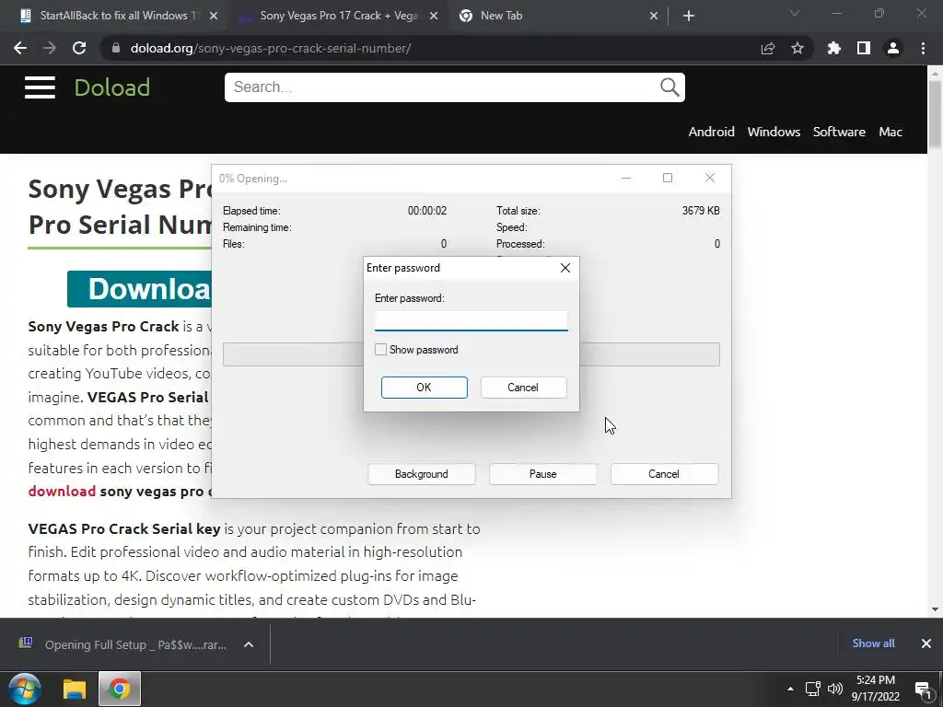Open the Windows menu on Doload
943x707 pixels.
774,132
